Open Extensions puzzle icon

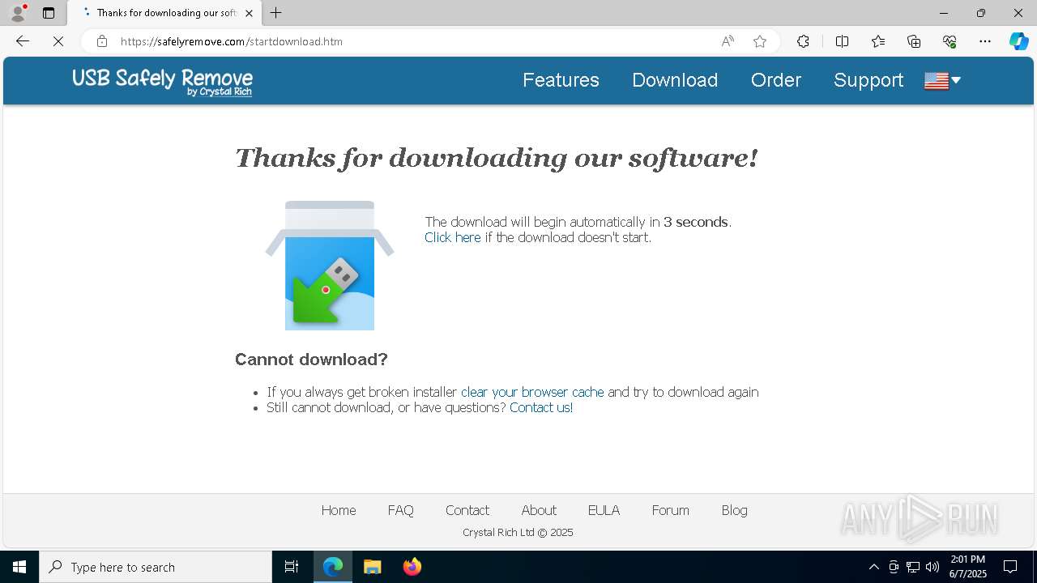coord(803,41)
